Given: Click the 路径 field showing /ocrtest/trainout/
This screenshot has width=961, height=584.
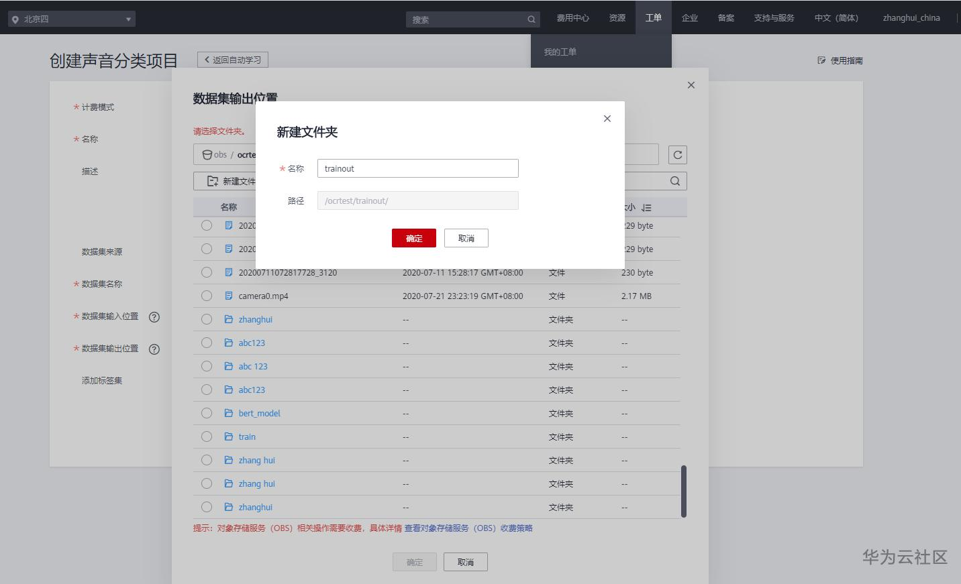Looking at the screenshot, I should [418, 200].
